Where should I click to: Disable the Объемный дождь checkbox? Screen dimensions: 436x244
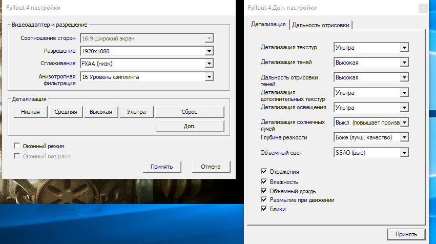264,191
